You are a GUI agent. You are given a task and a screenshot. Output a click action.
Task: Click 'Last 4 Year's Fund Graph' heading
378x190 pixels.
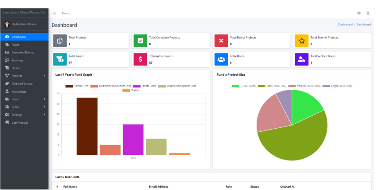point(74,75)
